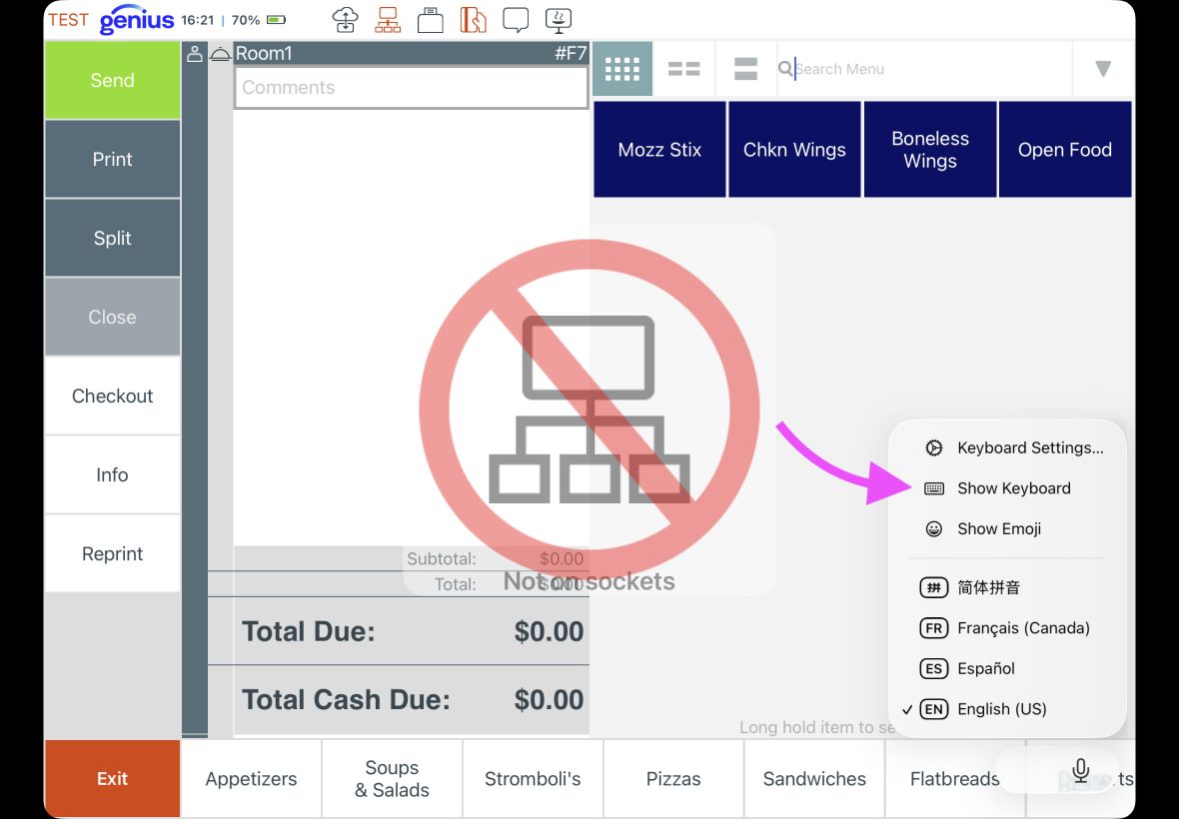Choose Show Keyboard
This screenshot has width=1179, height=819.
coord(1007,488)
